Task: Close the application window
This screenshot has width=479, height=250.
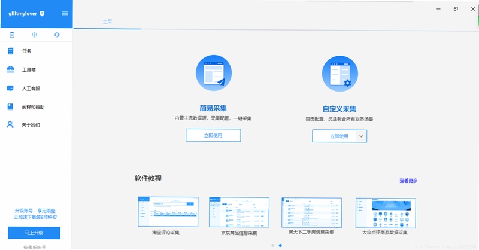Action: click(473, 9)
